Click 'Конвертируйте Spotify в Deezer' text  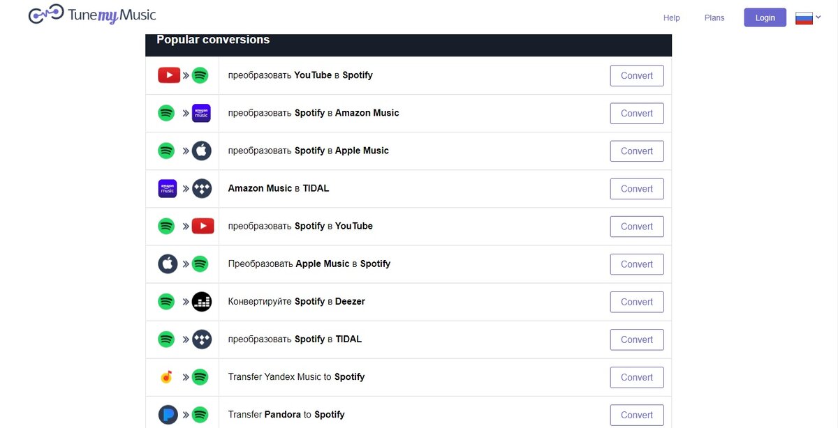[297, 301]
